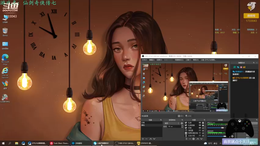Image resolution: width=260 pixels, height=146 pixels.
Task: Open the 编辑(E) menu in OBS
Action: coord(152,60)
